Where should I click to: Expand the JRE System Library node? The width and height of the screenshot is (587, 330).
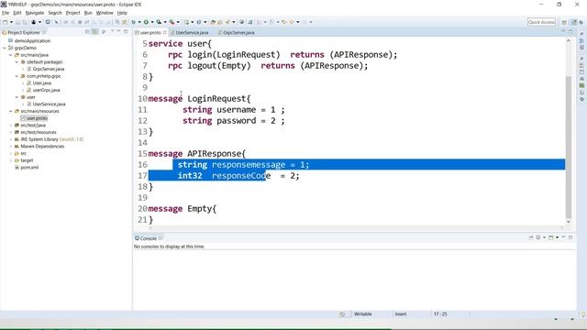pos(10,139)
